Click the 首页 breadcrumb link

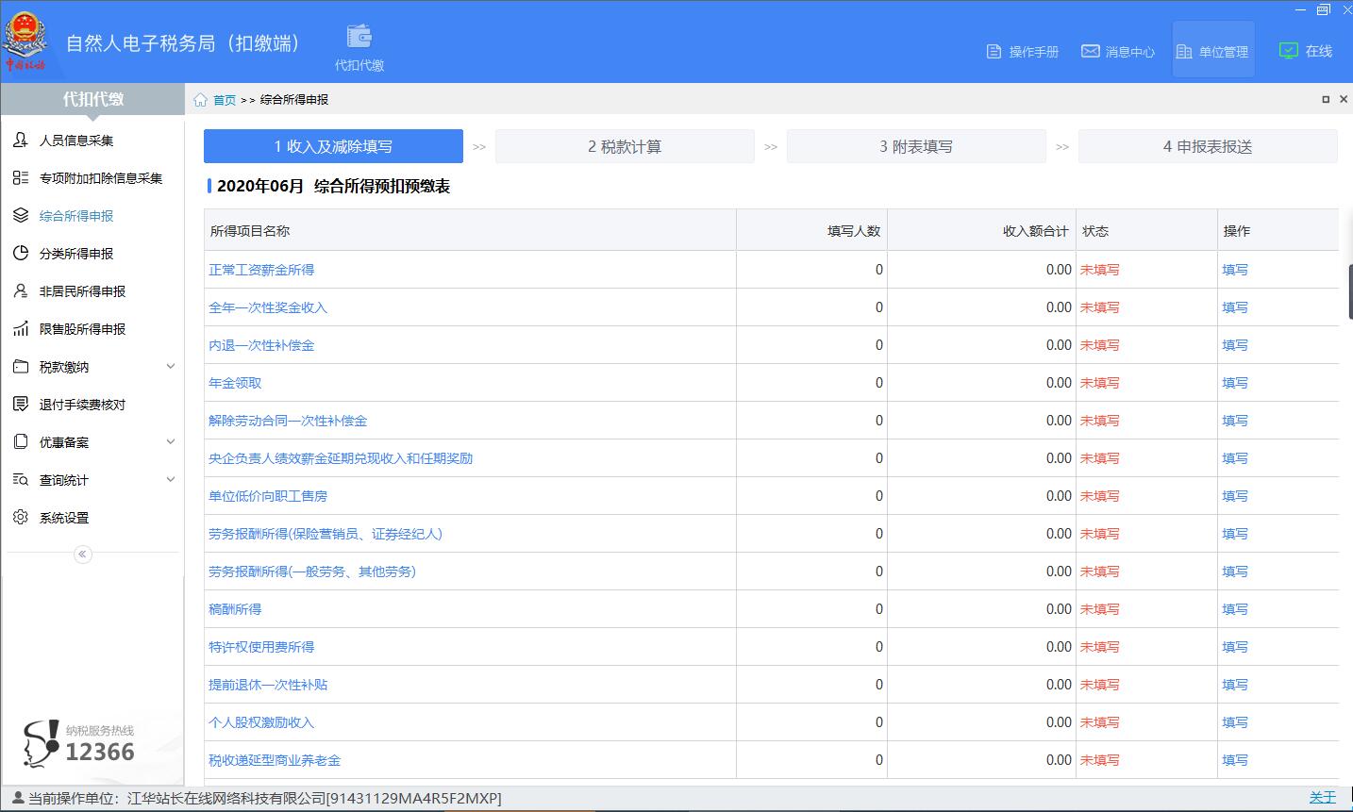click(225, 100)
